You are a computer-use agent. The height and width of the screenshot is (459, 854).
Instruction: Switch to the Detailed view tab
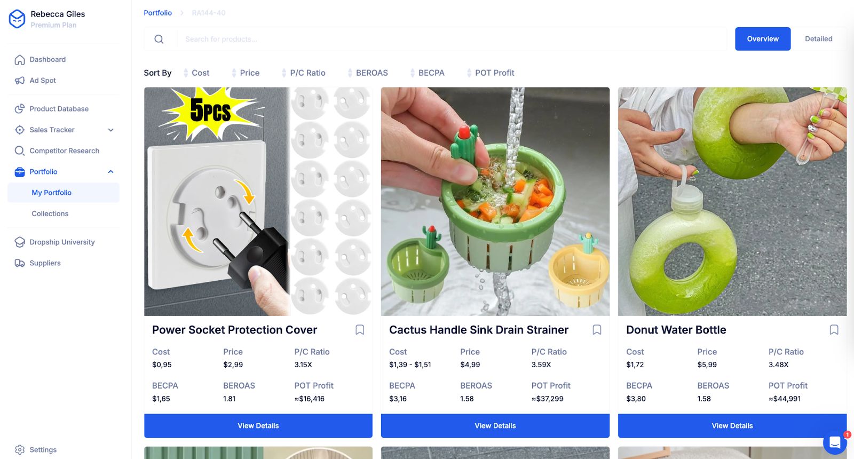coord(818,39)
